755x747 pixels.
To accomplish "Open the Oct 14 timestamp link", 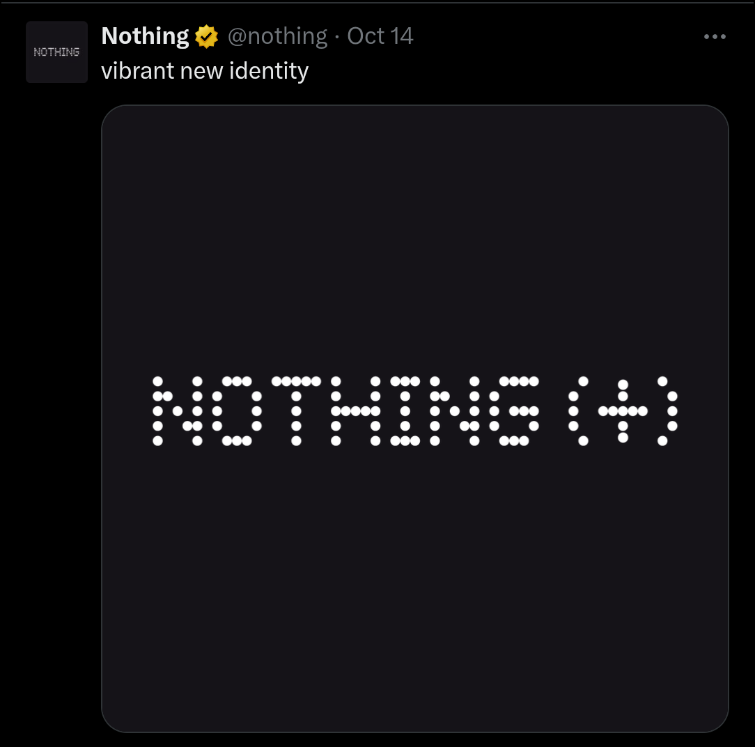I will (380, 36).
